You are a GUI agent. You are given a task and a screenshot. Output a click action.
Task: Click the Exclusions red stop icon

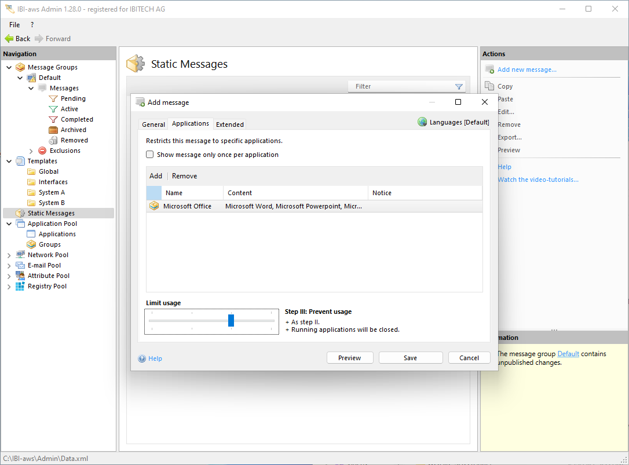point(42,151)
